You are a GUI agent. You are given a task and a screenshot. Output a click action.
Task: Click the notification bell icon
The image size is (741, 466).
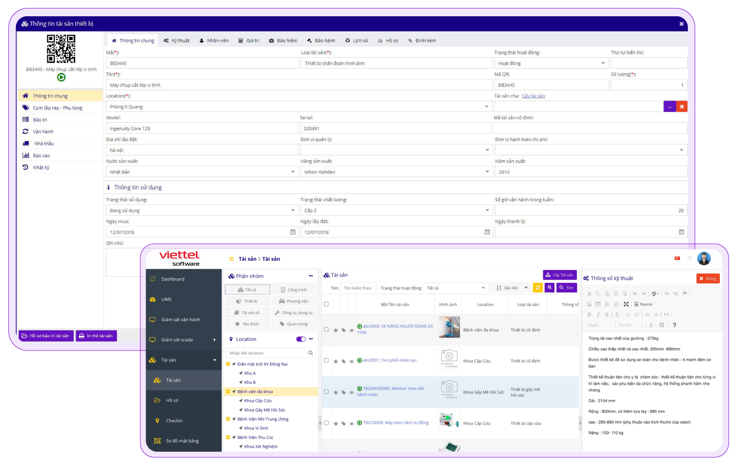(689, 258)
